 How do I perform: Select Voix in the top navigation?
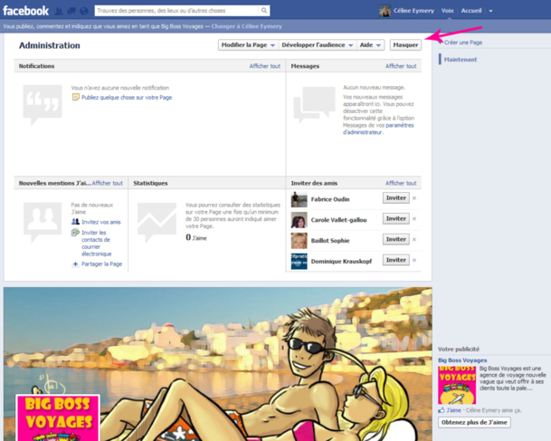coord(447,11)
